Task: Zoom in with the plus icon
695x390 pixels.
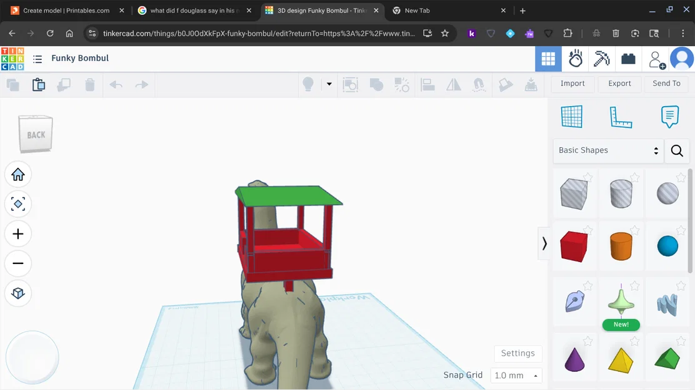Action: tap(18, 233)
